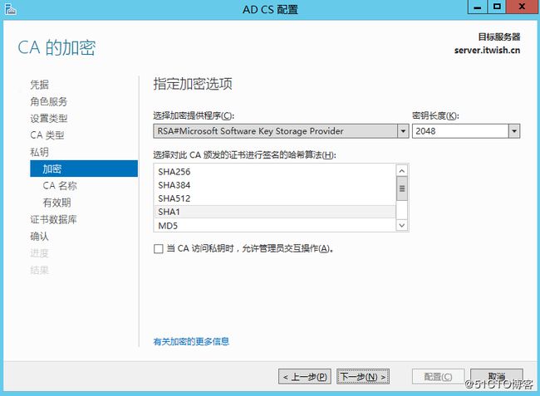Select SHA384 hash algorithm
540x396 pixels.
[x=275, y=185]
